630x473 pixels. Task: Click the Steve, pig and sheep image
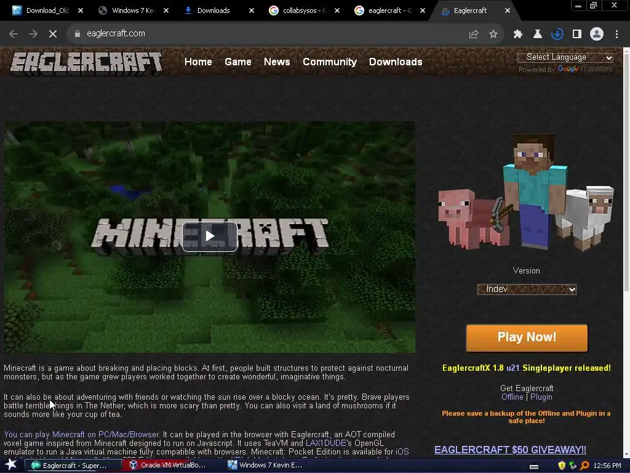[526, 192]
